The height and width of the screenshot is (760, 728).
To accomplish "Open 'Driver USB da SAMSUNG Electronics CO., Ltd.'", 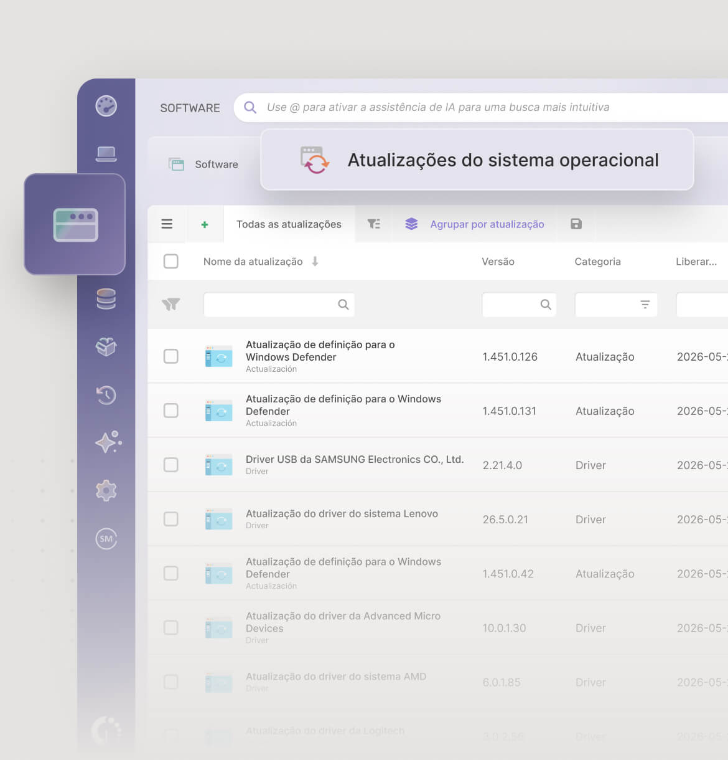I will point(355,459).
